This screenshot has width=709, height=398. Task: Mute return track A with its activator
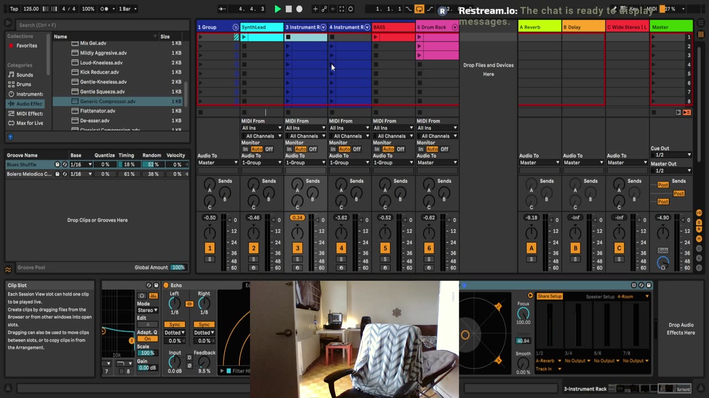[x=531, y=248]
